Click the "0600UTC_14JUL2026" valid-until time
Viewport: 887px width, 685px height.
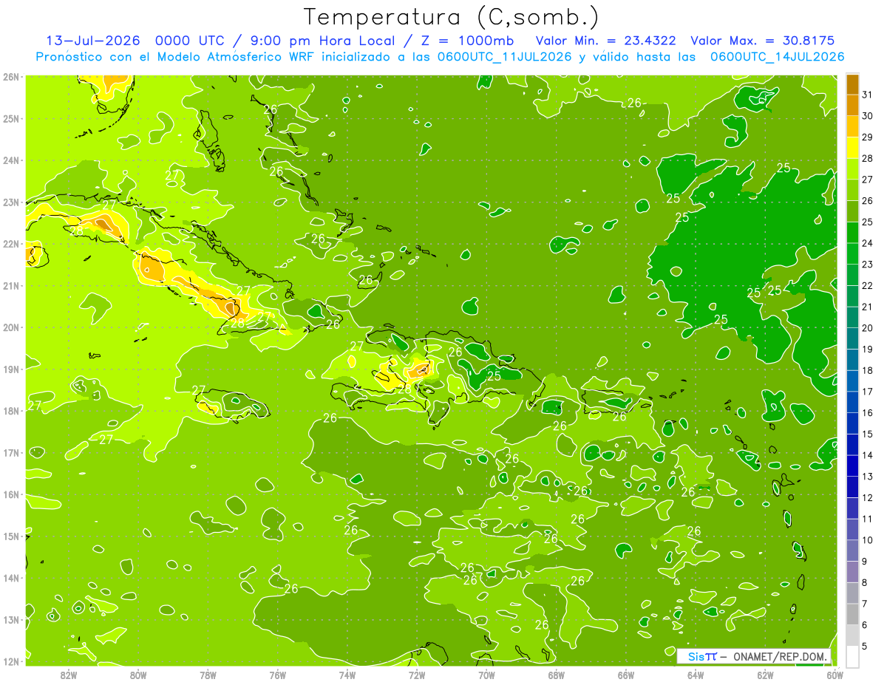tap(777, 56)
